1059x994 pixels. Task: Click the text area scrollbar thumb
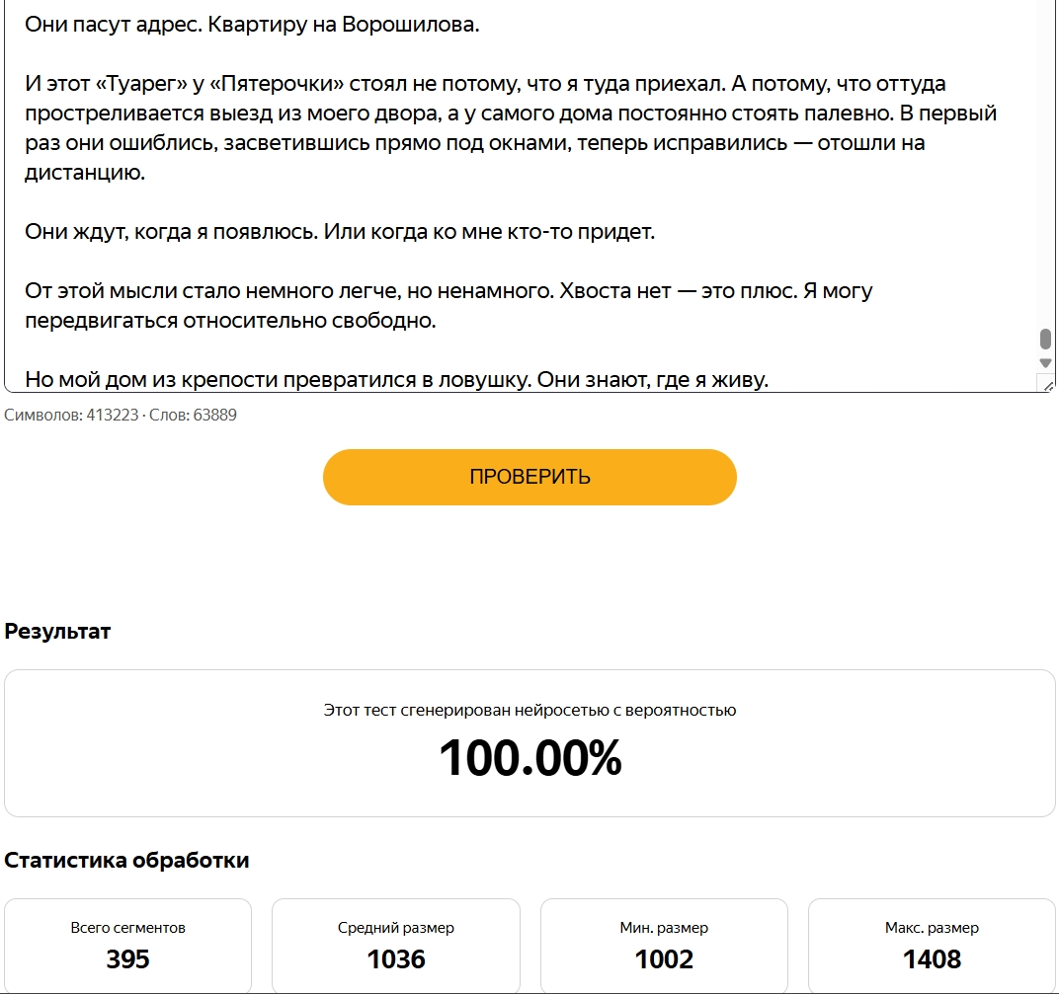1045,339
